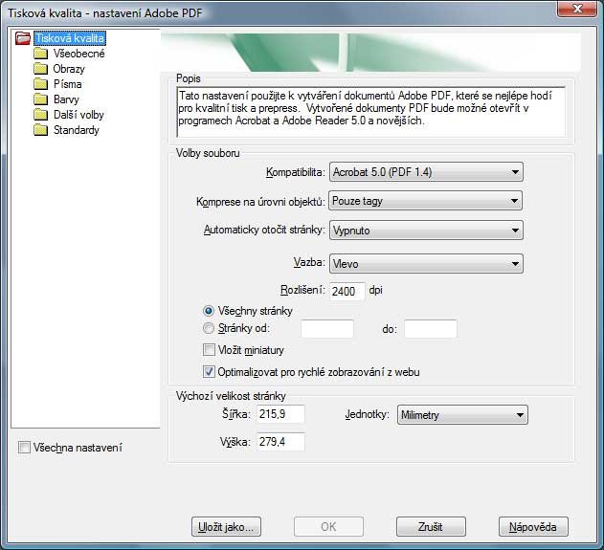Click the Rozlišení dpi input field
The width and height of the screenshot is (604, 550).
[x=347, y=291]
